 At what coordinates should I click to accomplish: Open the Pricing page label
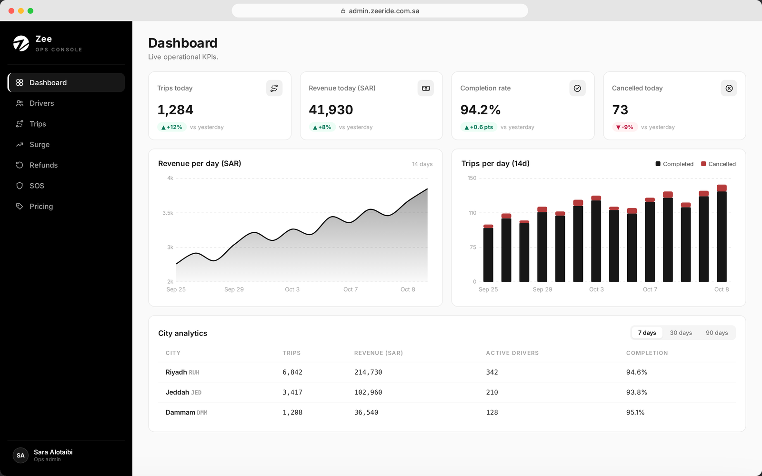click(41, 207)
